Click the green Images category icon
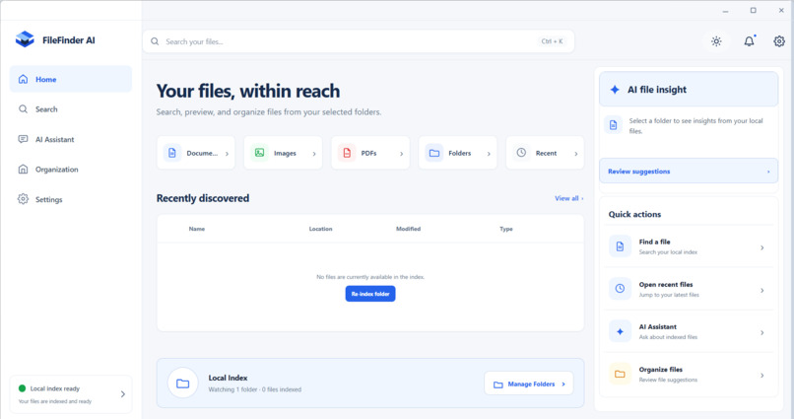This screenshot has height=419, width=794. point(259,153)
